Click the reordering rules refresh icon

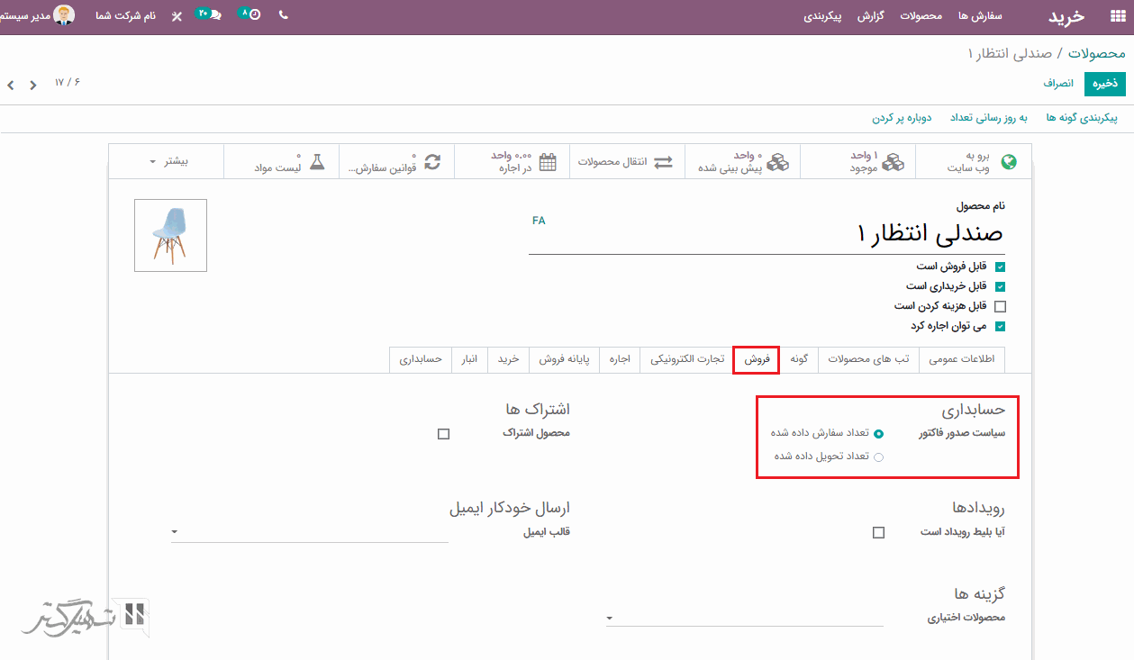coord(432,162)
